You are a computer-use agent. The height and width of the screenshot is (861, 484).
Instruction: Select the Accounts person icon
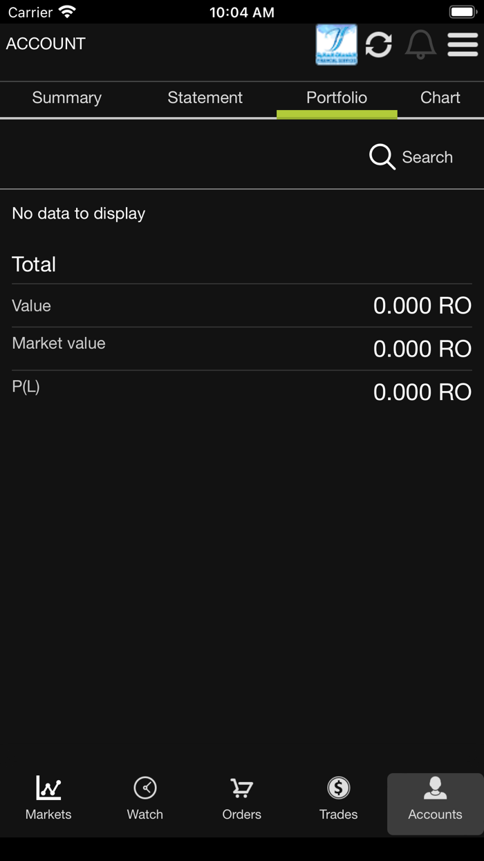tap(435, 788)
